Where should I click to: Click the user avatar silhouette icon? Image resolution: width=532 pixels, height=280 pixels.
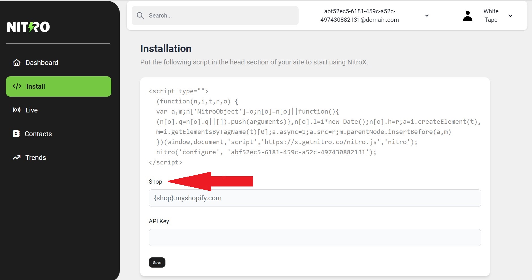(467, 16)
